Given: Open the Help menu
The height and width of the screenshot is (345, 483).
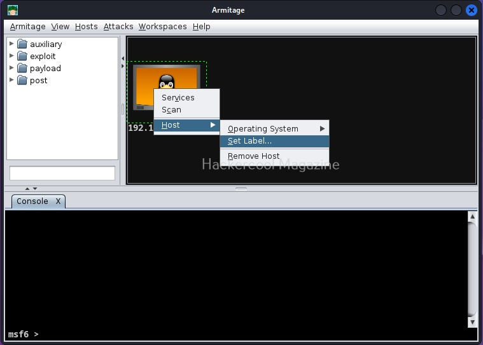Looking at the screenshot, I should [202, 27].
